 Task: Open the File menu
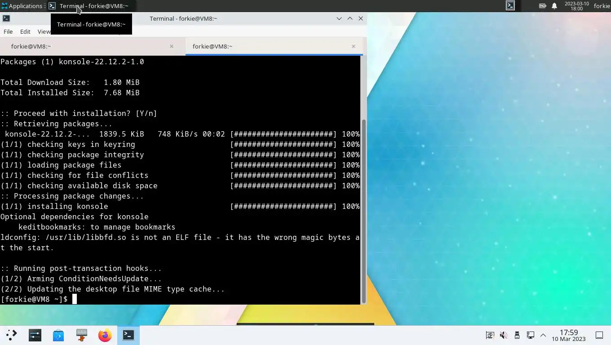click(x=8, y=31)
